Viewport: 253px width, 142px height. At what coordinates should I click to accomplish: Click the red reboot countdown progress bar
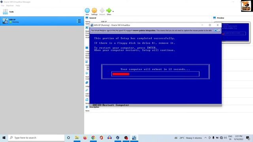click(121, 74)
